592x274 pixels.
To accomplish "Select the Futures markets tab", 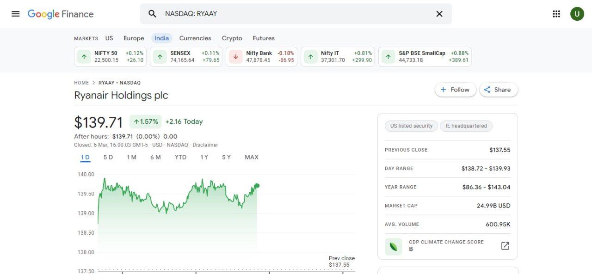I will (x=264, y=38).
